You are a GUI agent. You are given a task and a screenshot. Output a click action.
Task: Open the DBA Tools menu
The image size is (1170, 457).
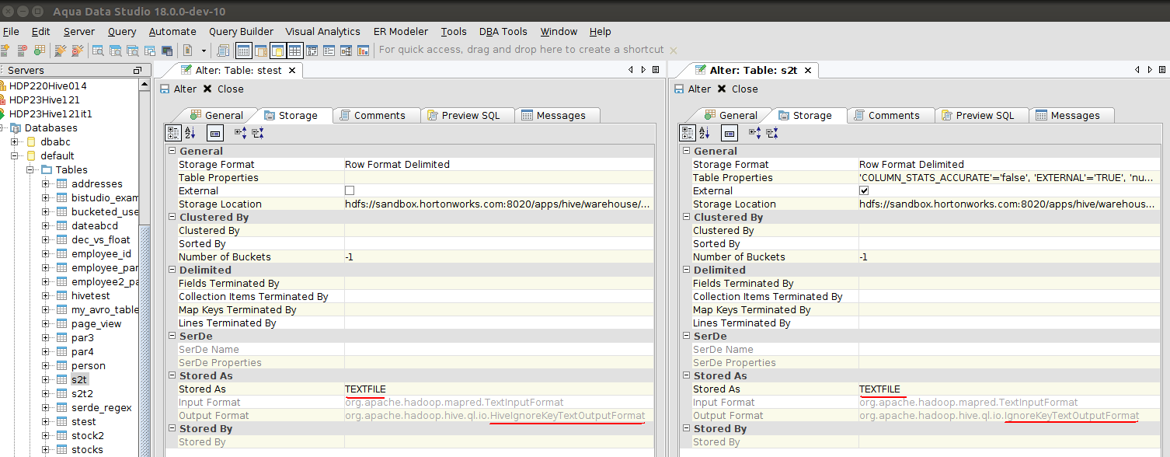pyautogui.click(x=503, y=32)
